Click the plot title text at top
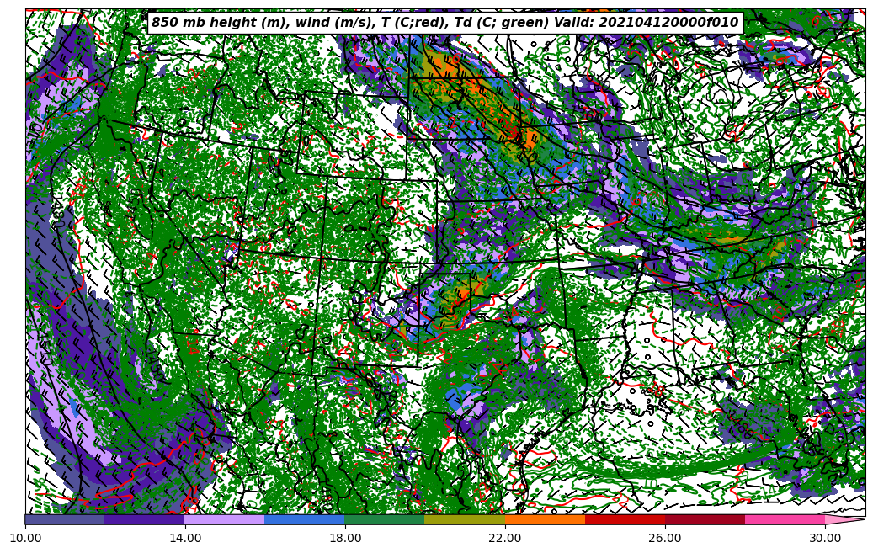The height and width of the screenshot is (553, 873). 444,23
